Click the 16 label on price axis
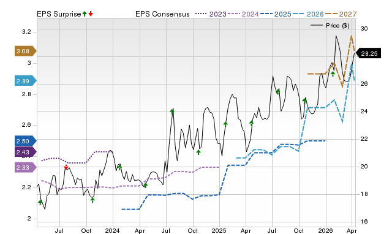This screenshot has width=392, height=234. point(364,222)
